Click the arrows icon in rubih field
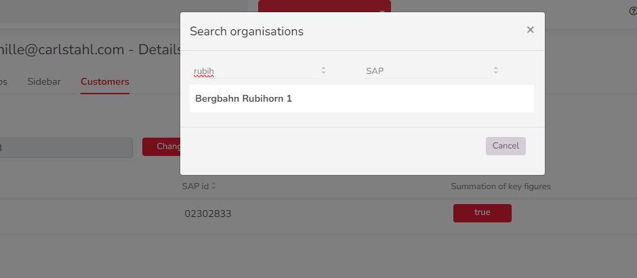Screen dimensions: 637x278 [323, 71]
